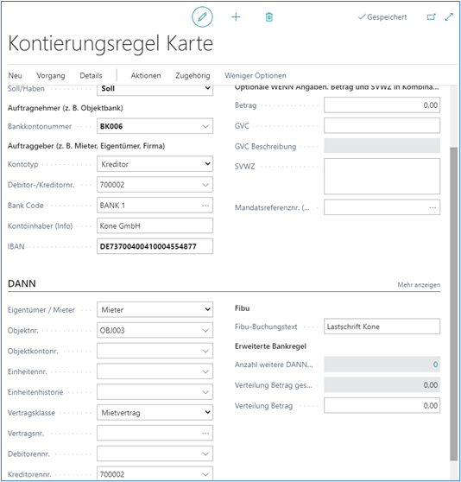Screen dimensions: 461x482
Task: Open Bank Code lookup ellipsis
Action: tap(205, 206)
